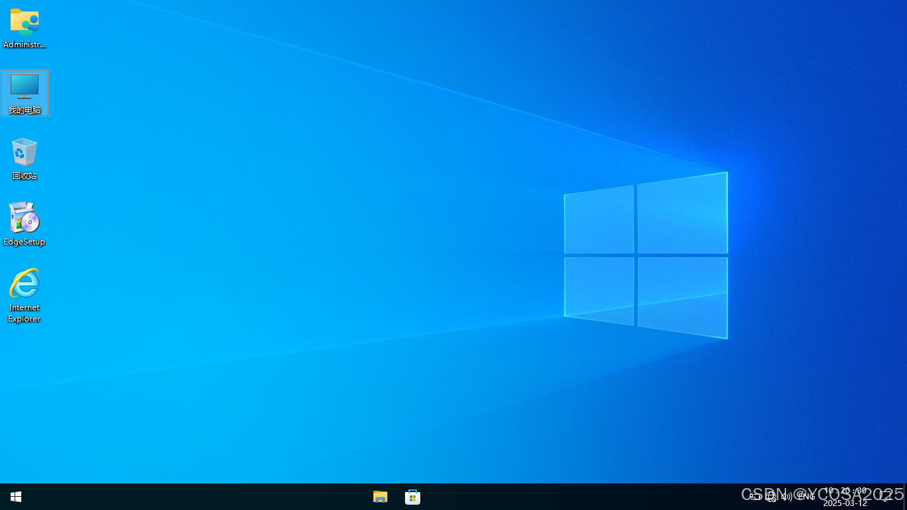The image size is (907, 510).
Task: Open the clock showing 2025-03-12
Action: click(x=845, y=497)
